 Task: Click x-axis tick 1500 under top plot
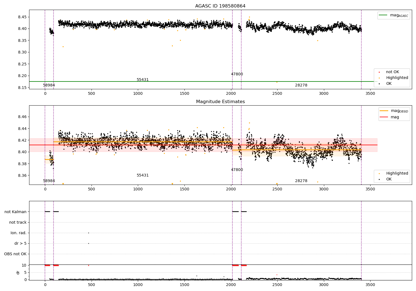tap(184, 94)
